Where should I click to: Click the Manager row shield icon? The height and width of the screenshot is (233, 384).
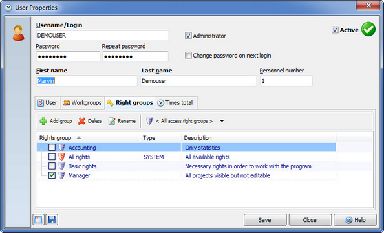[61, 175]
